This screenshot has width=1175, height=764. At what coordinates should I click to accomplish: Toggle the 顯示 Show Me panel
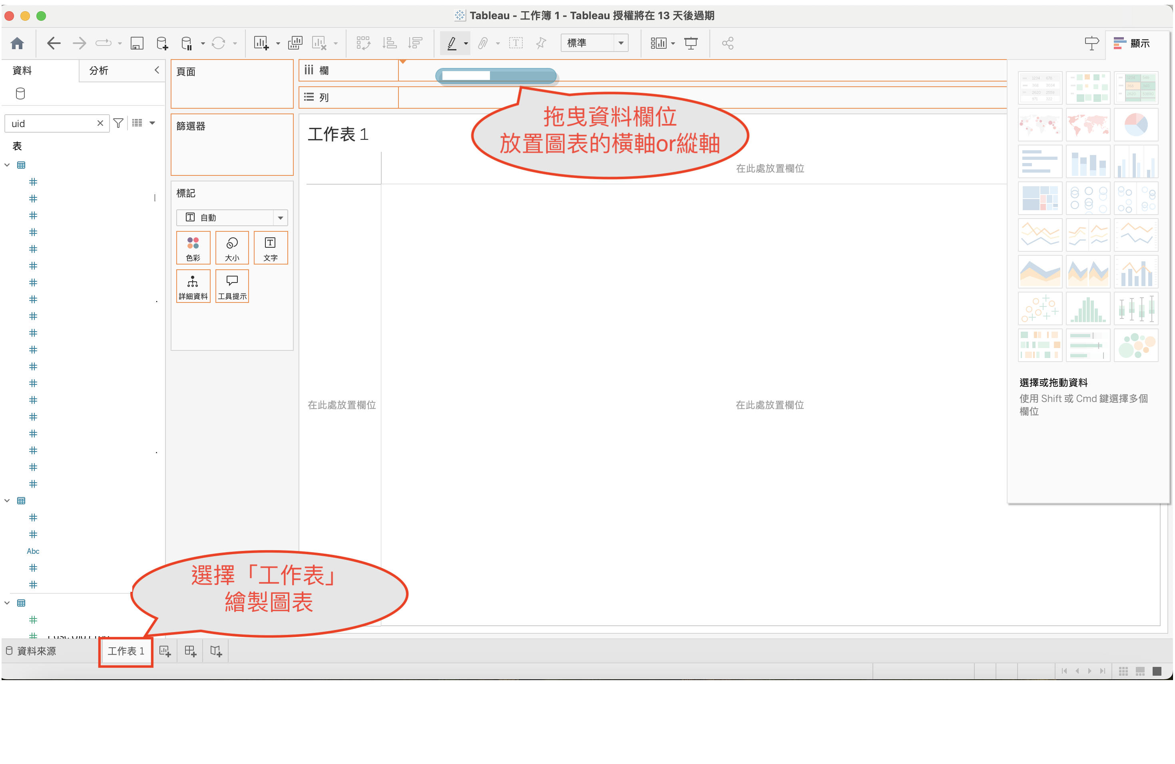(x=1132, y=44)
